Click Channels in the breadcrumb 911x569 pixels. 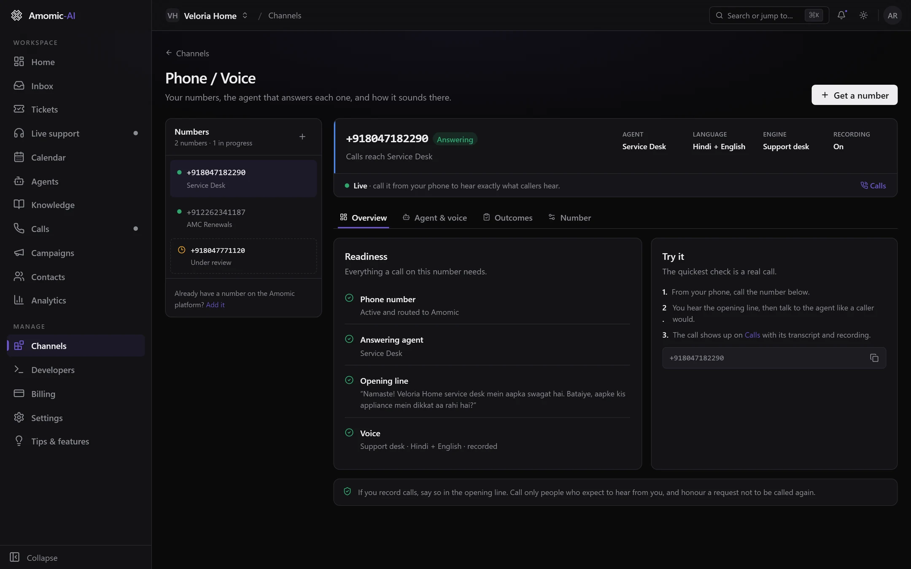285,16
